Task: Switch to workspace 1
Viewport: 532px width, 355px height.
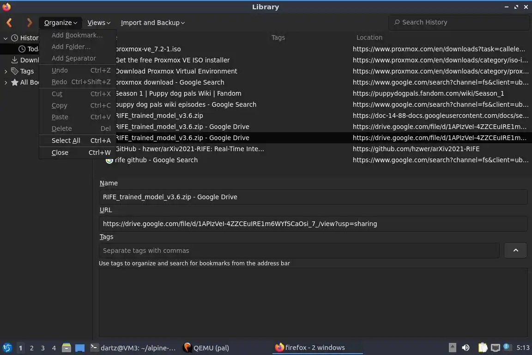Action: click(20, 348)
